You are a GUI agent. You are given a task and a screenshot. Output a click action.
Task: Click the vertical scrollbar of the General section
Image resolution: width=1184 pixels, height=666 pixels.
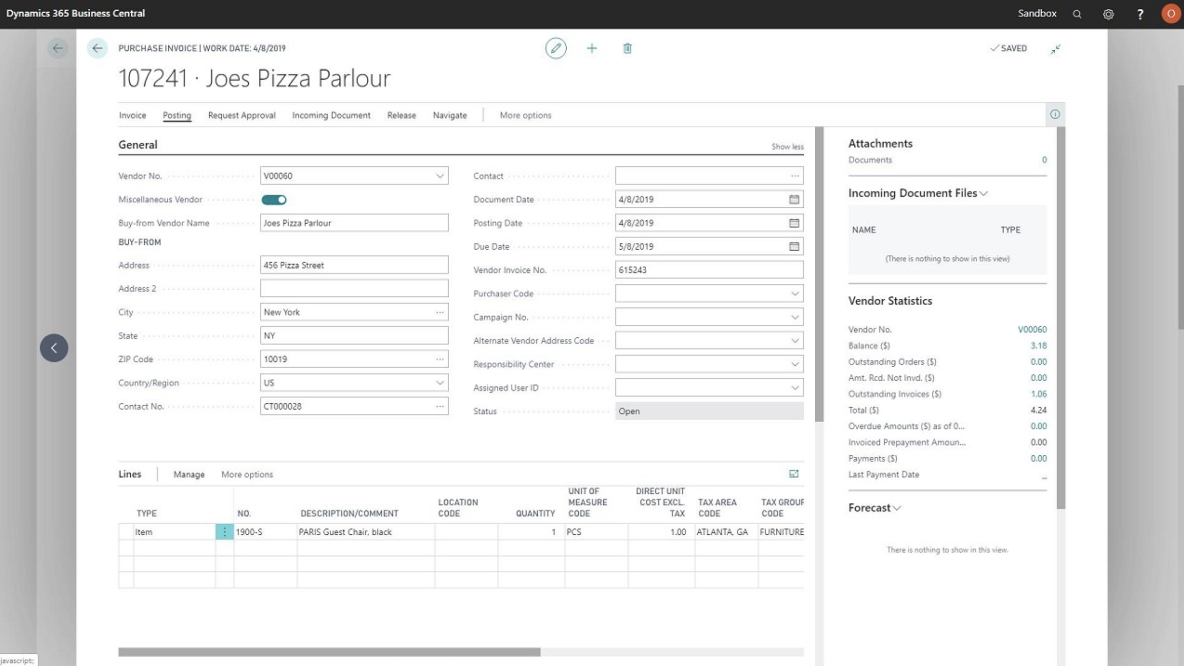(x=819, y=274)
